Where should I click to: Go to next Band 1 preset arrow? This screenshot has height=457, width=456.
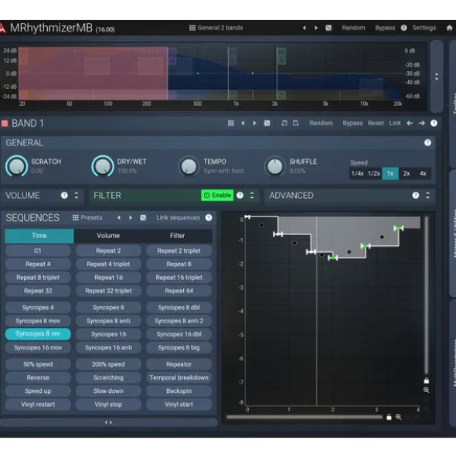click(254, 123)
